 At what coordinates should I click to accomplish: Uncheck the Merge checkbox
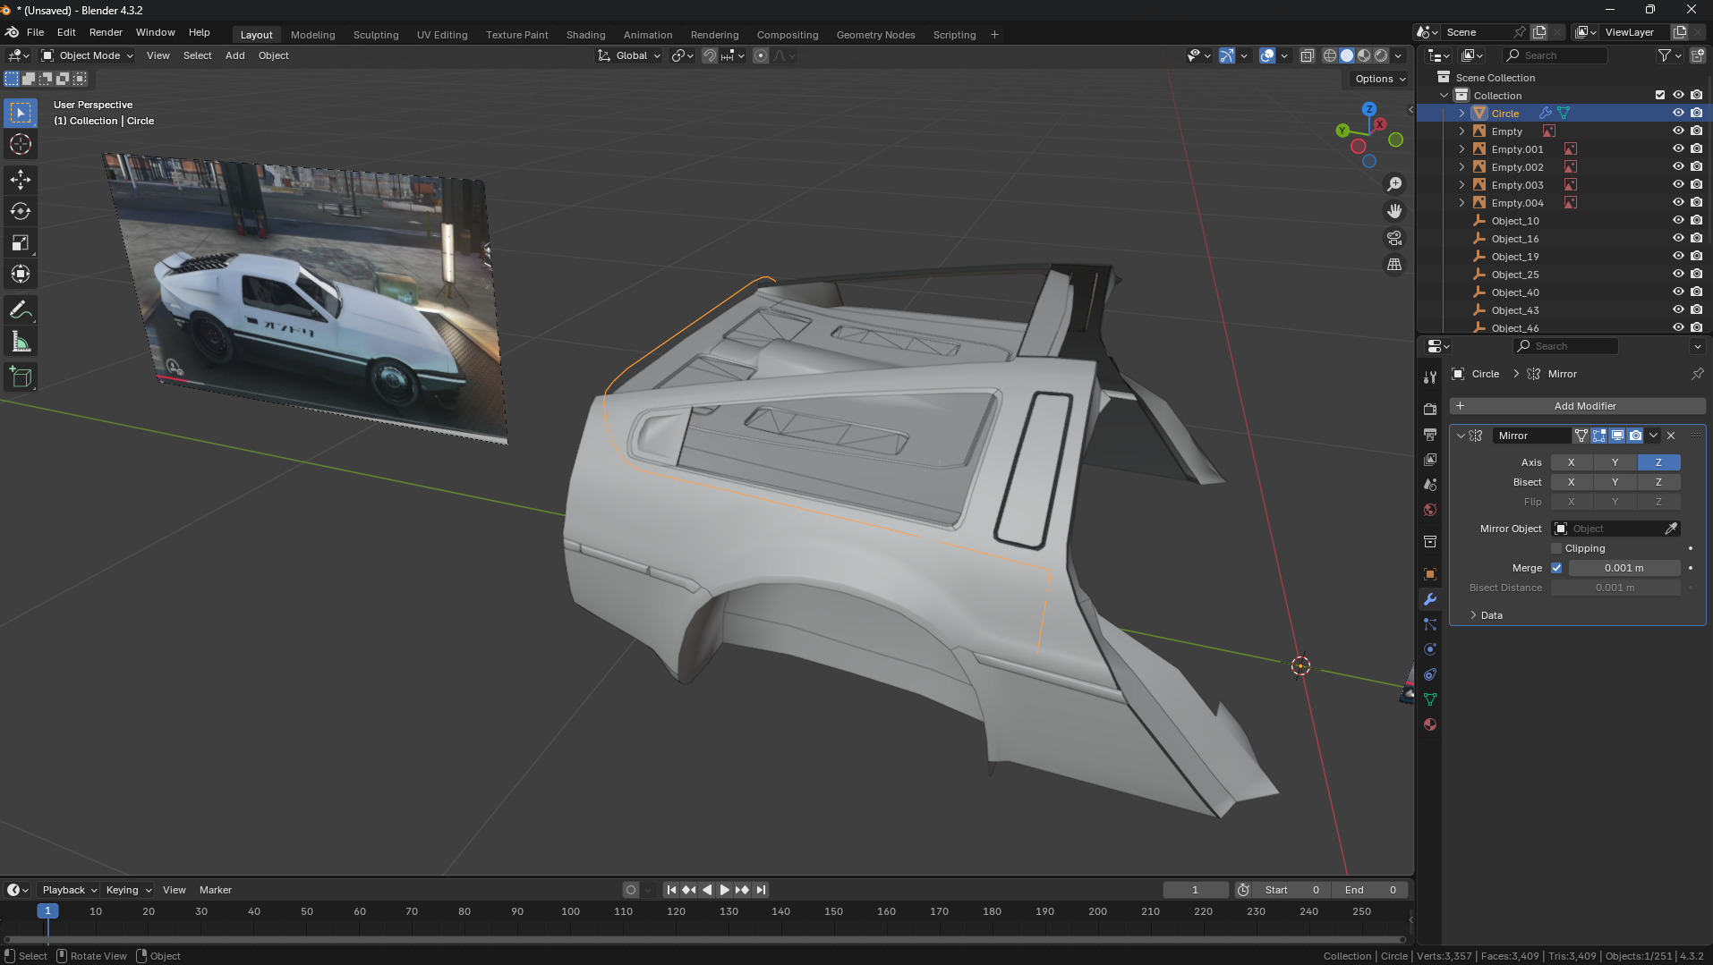coord(1556,568)
